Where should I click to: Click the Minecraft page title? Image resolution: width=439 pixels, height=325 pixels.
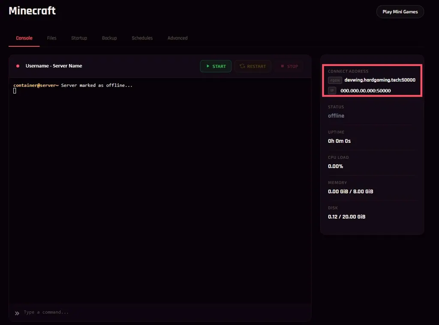[32, 11]
